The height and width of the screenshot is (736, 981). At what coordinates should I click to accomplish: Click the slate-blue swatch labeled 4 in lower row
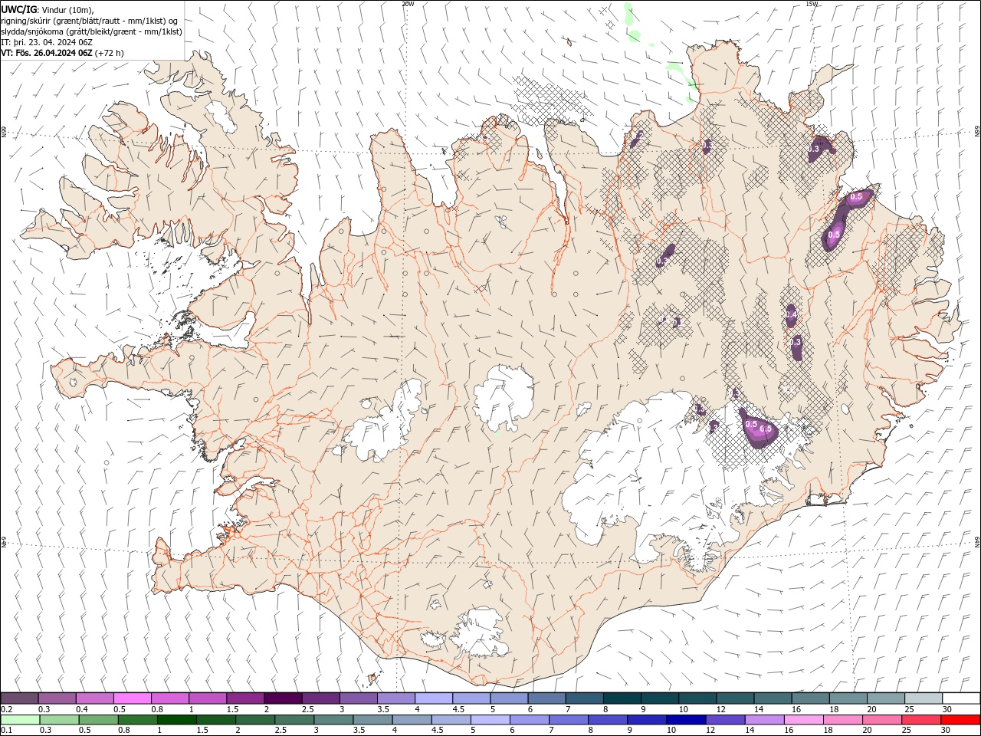(412, 720)
